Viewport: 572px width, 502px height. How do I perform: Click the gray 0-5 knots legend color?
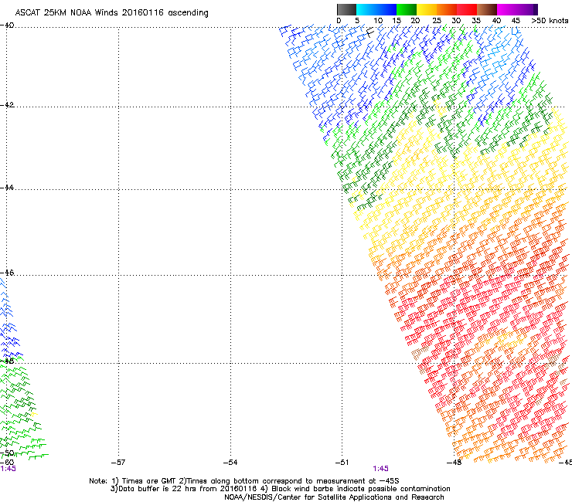tap(346, 9)
